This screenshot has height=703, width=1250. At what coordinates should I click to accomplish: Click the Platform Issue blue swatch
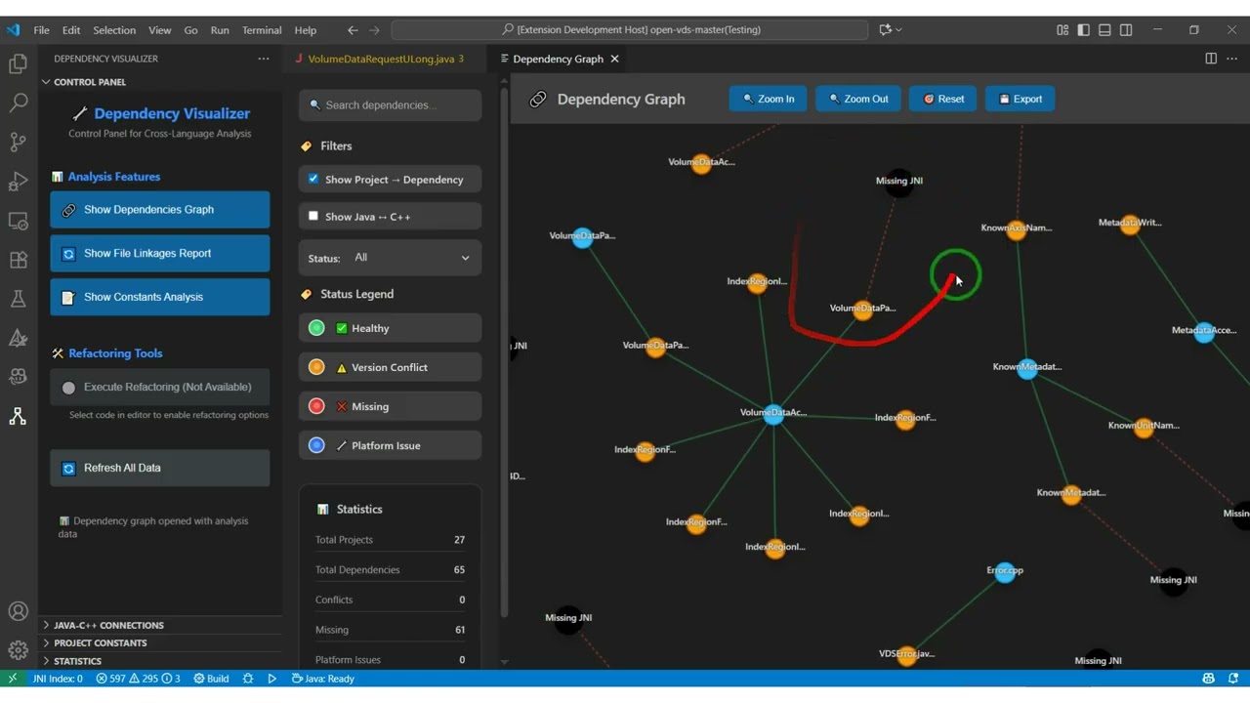(x=316, y=445)
